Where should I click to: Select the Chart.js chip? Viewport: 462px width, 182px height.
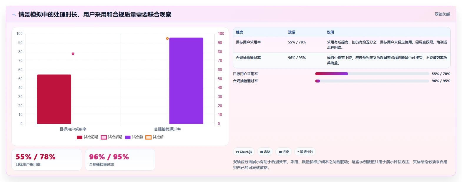244,152
